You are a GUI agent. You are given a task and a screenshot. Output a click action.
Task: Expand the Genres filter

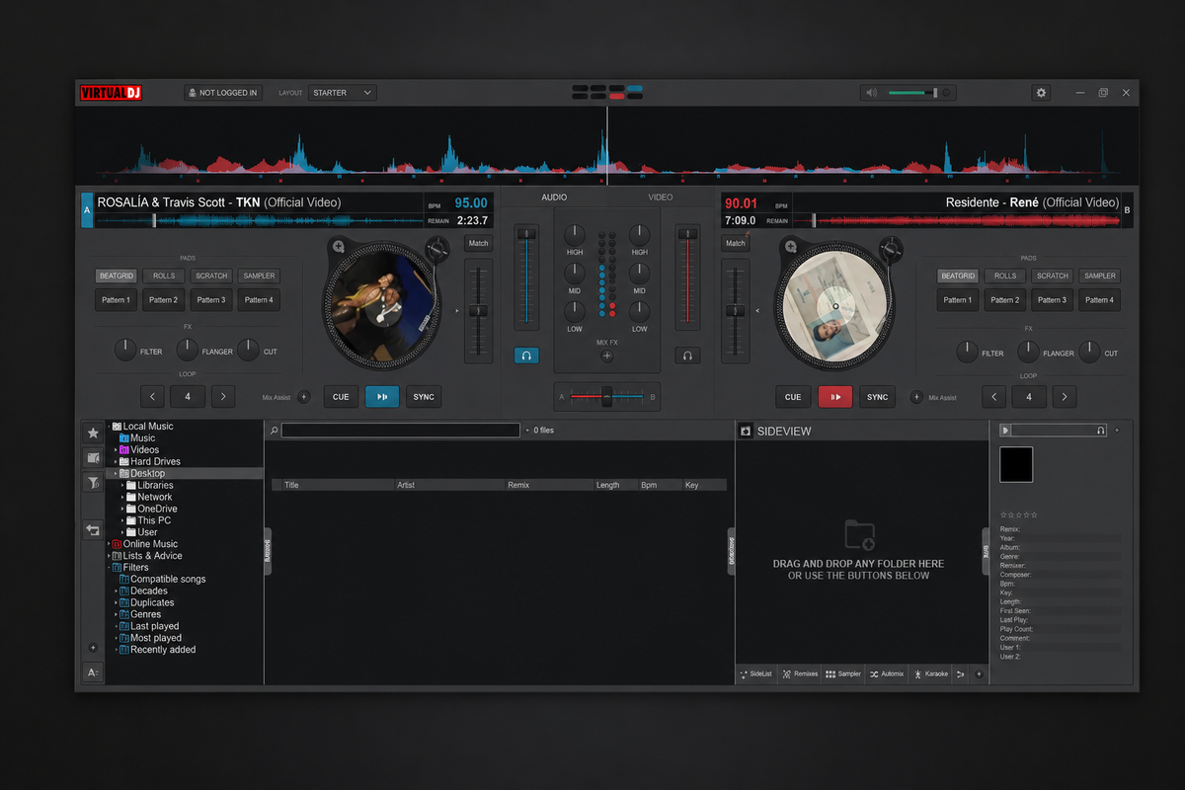[x=115, y=614]
